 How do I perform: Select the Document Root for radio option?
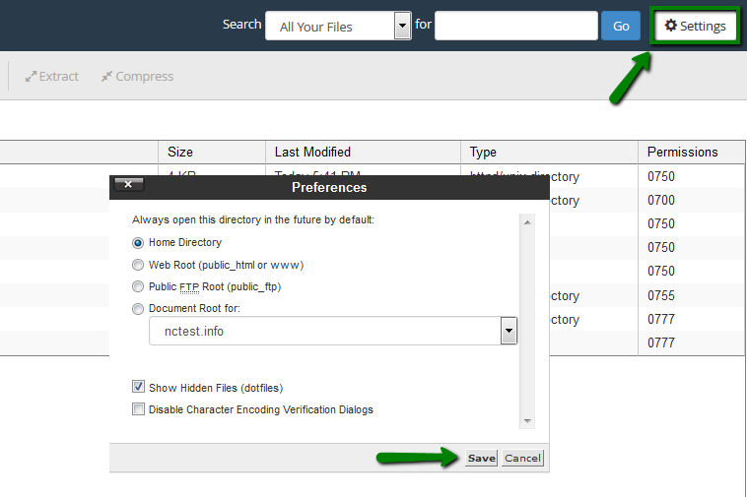138,309
